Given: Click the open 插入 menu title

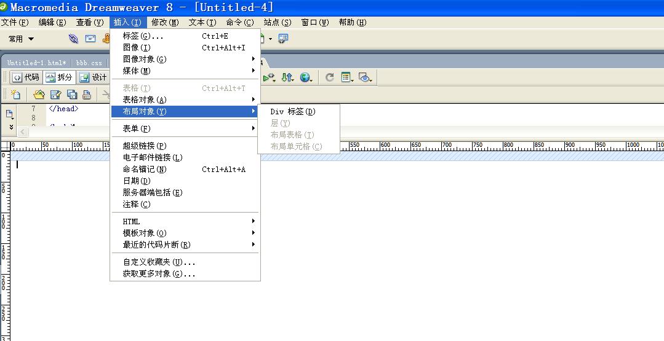Looking at the screenshot, I should [128, 22].
